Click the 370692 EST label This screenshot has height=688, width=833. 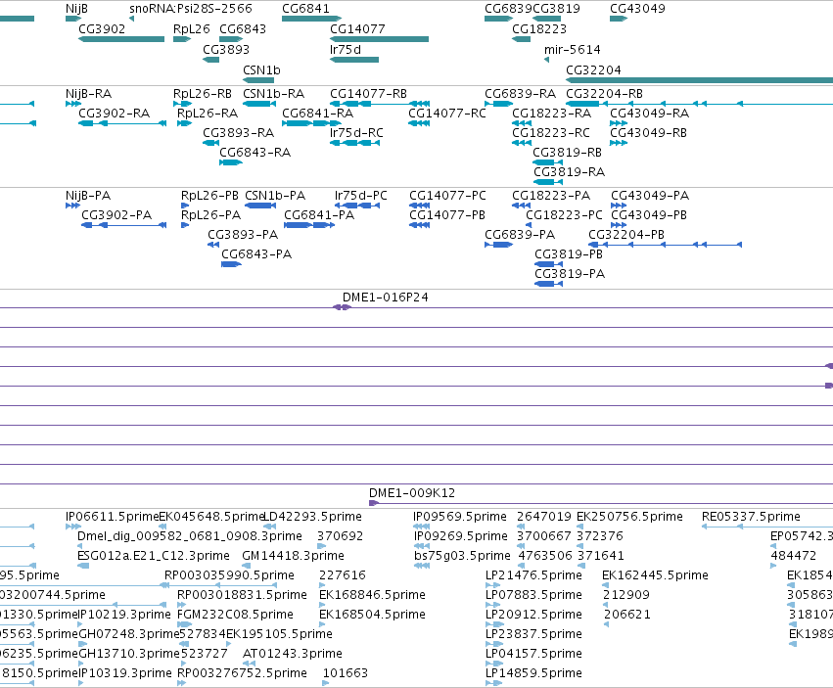point(340,536)
